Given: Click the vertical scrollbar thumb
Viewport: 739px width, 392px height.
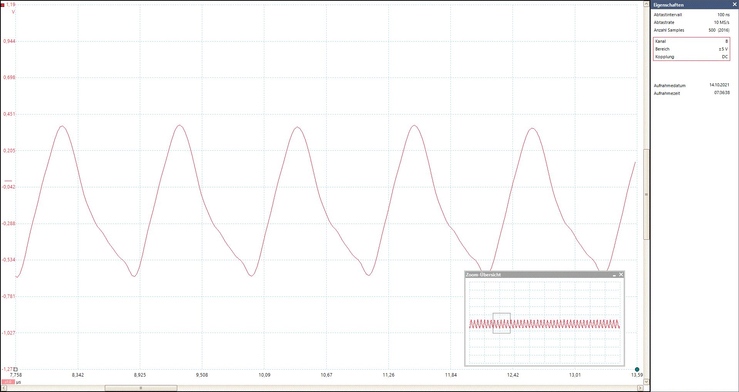Looking at the screenshot, I should pos(647,194).
